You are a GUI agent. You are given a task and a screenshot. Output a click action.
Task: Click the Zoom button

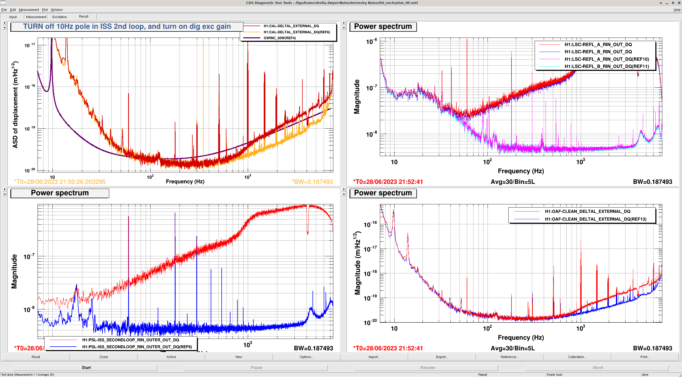(104, 357)
